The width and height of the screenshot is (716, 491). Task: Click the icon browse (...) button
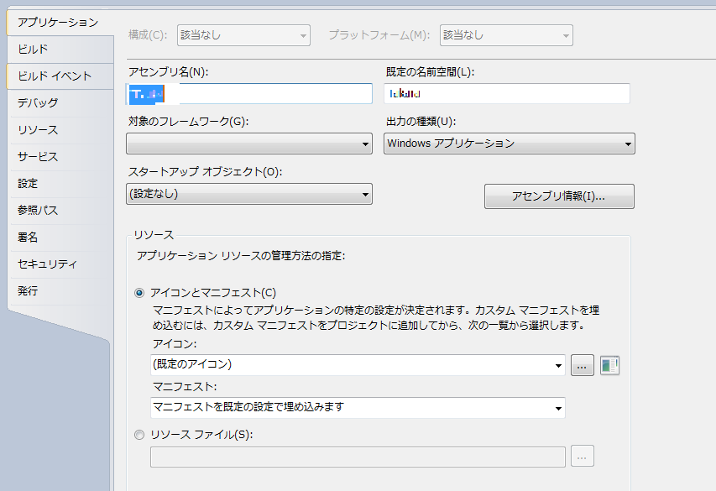583,365
